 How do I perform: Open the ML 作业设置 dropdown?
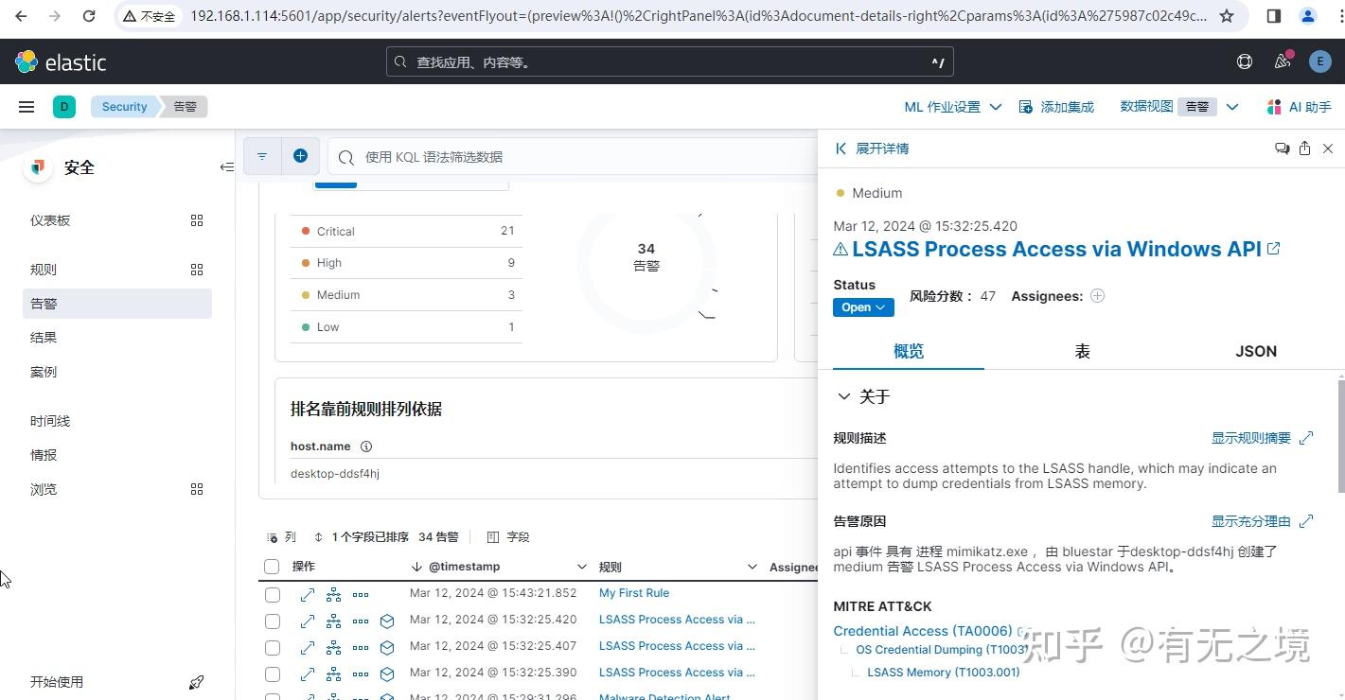coord(951,106)
